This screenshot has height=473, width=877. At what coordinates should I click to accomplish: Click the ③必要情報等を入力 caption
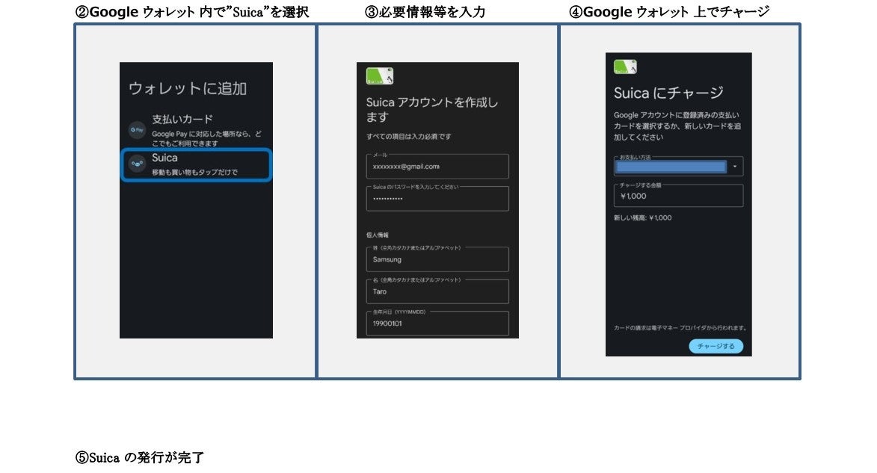(425, 12)
